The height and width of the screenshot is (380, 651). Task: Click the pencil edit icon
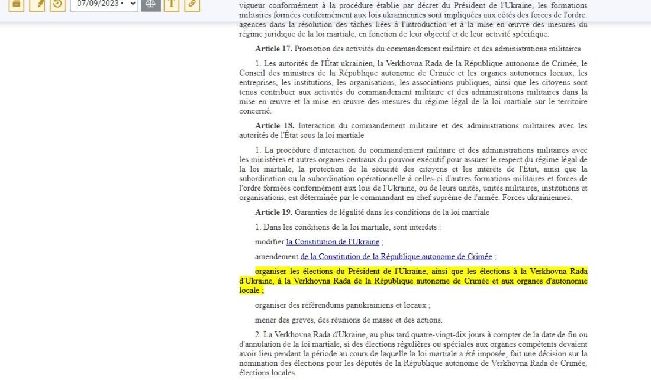point(37,5)
